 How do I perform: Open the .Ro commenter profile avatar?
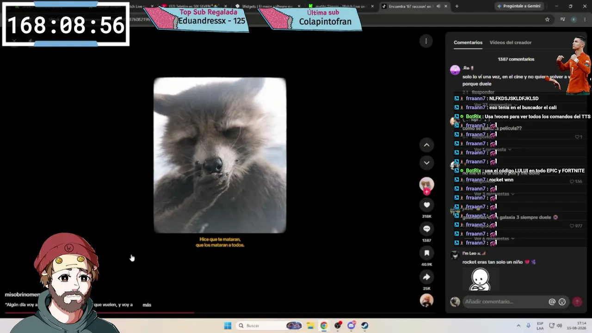455,70
